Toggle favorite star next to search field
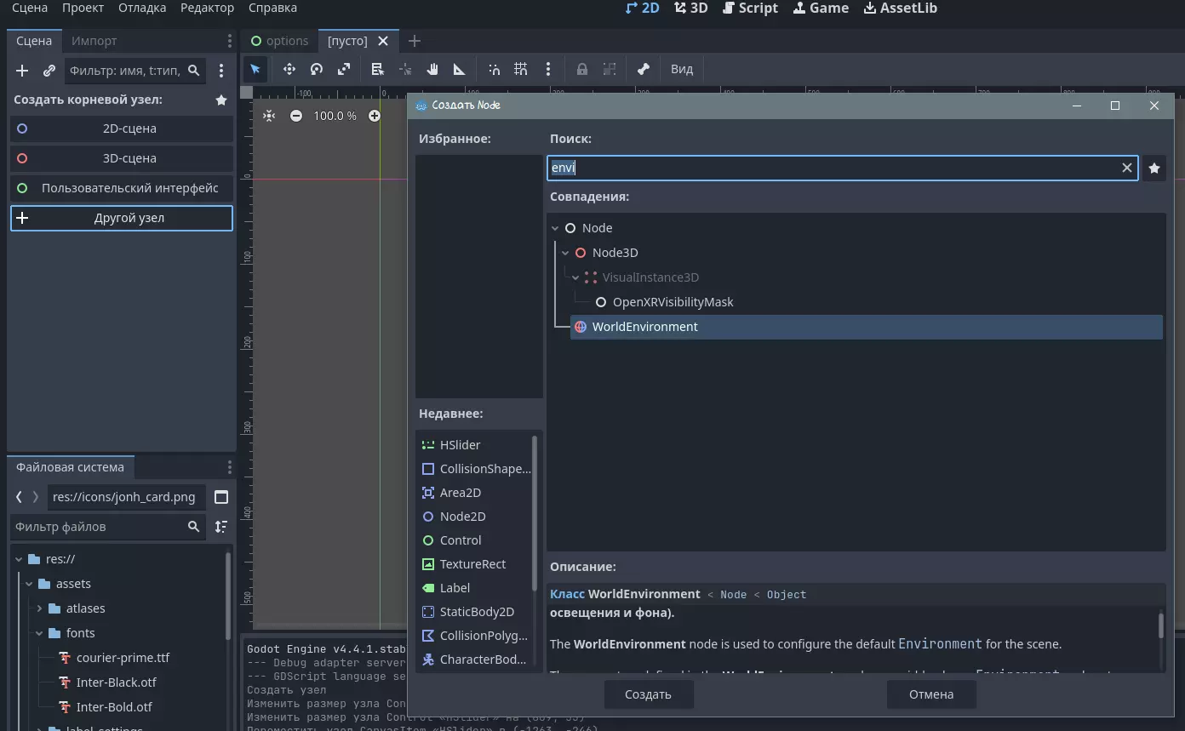1185x731 pixels. pos(1154,168)
